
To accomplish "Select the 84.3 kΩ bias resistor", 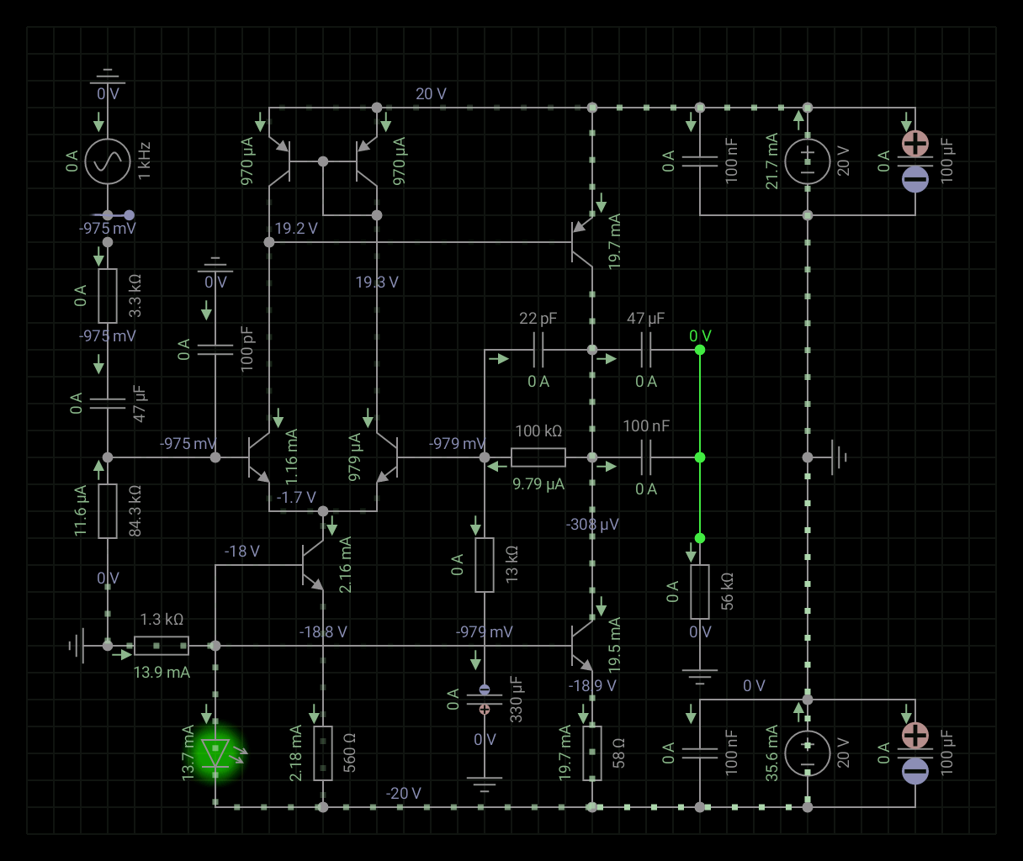I will pyautogui.click(x=108, y=511).
